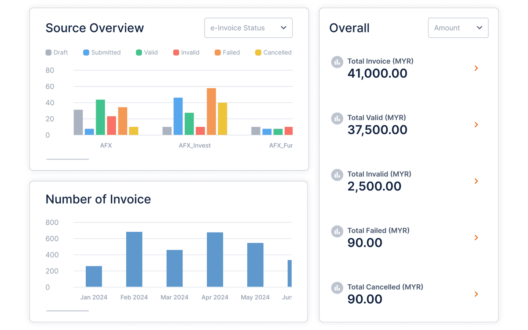The width and height of the screenshot is (528, 330).
Task: Open the e-Invoice Status dropdown
Action: click(x=248, y=28)
